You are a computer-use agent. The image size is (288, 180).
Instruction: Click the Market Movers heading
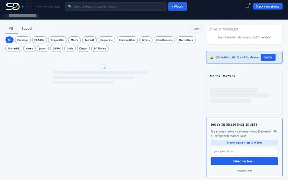(223, 76)
